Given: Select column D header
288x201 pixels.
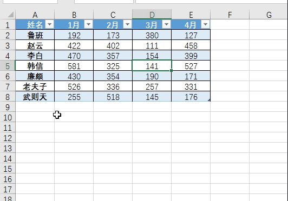Looking at the screenshot, I should [x=152, y=15].
